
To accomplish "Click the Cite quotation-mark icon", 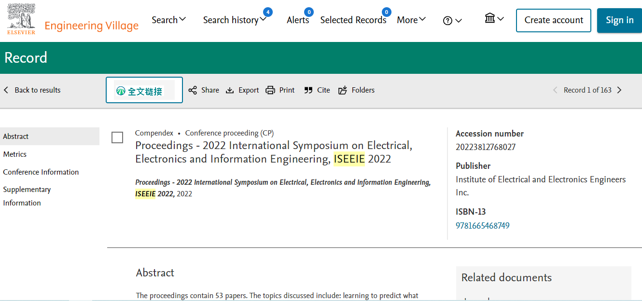I will point(308,90).
